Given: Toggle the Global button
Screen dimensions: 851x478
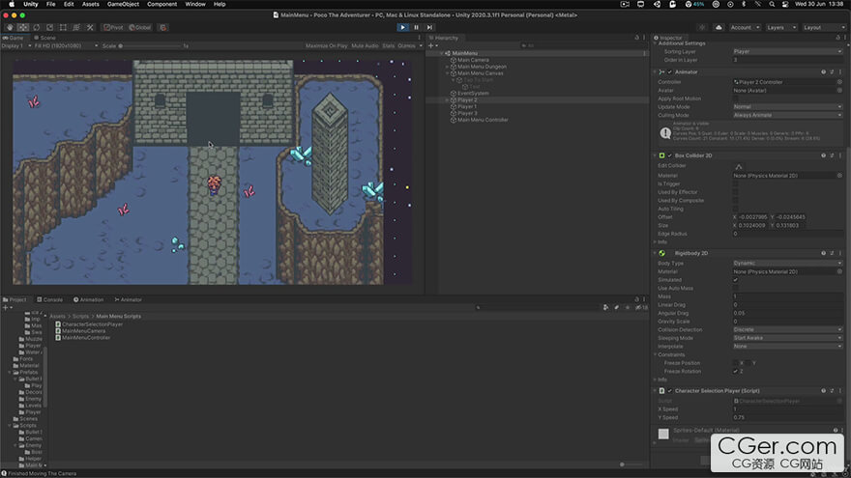Looking at the screenshot, I should (140, 27).
